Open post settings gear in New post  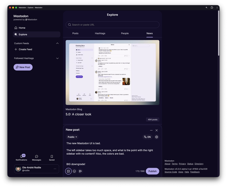(x=156, y=137)
